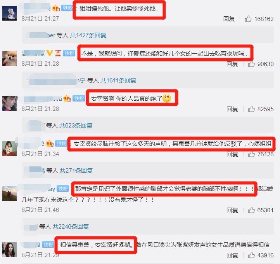Open the 共623条回复 replies link
The height and width of the screenshot is (264, 280).
(76, 125)
